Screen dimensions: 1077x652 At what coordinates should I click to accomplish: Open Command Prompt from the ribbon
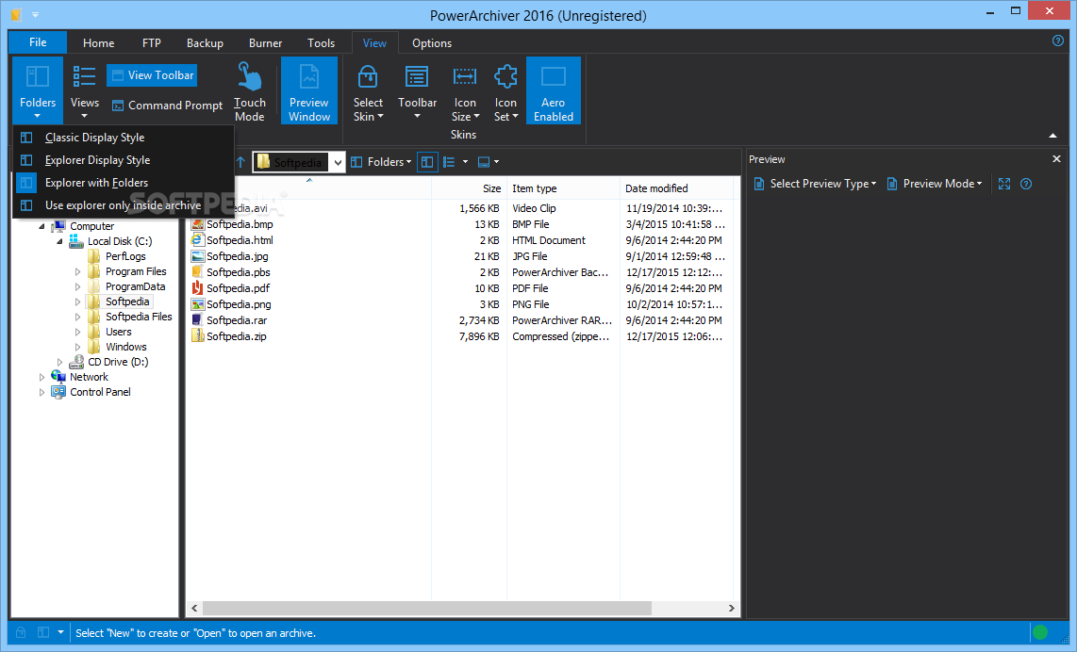pos(167,105)
